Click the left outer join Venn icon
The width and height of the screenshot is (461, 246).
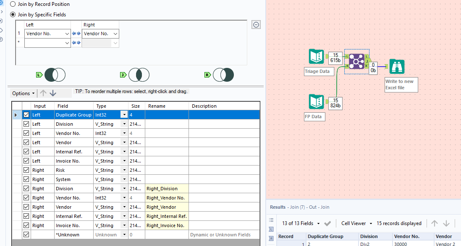55,75
